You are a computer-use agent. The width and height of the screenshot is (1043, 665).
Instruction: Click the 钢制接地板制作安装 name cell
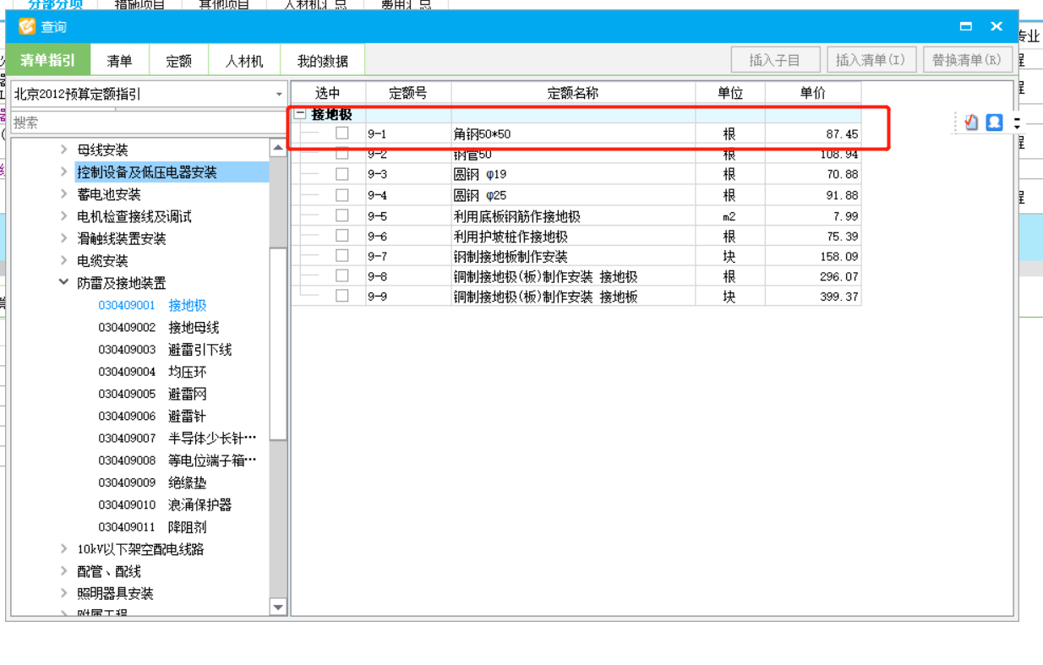click(573, 256)
